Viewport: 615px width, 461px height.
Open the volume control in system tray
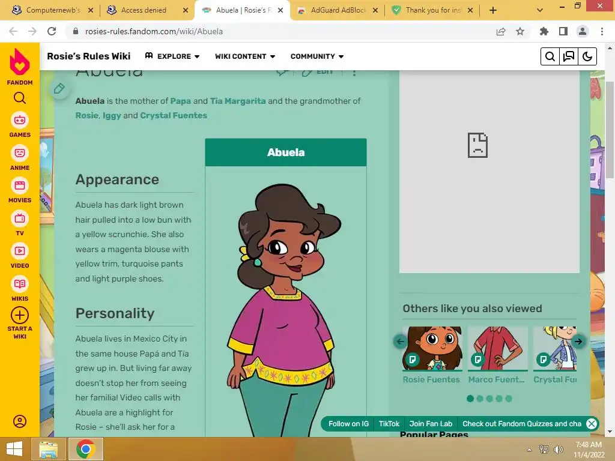pos(558,449)
